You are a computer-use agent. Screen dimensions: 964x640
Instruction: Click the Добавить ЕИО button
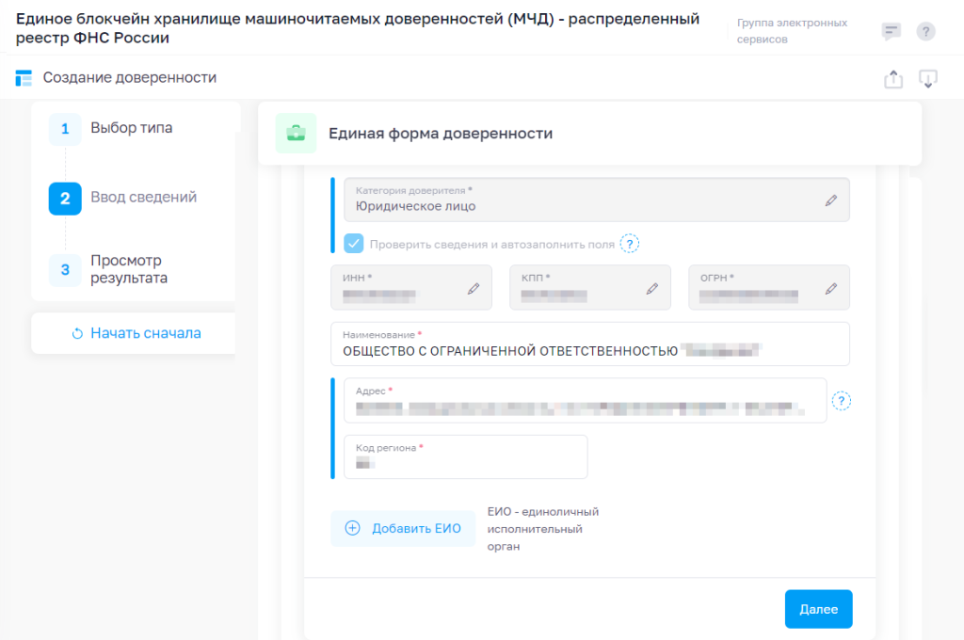403,528
